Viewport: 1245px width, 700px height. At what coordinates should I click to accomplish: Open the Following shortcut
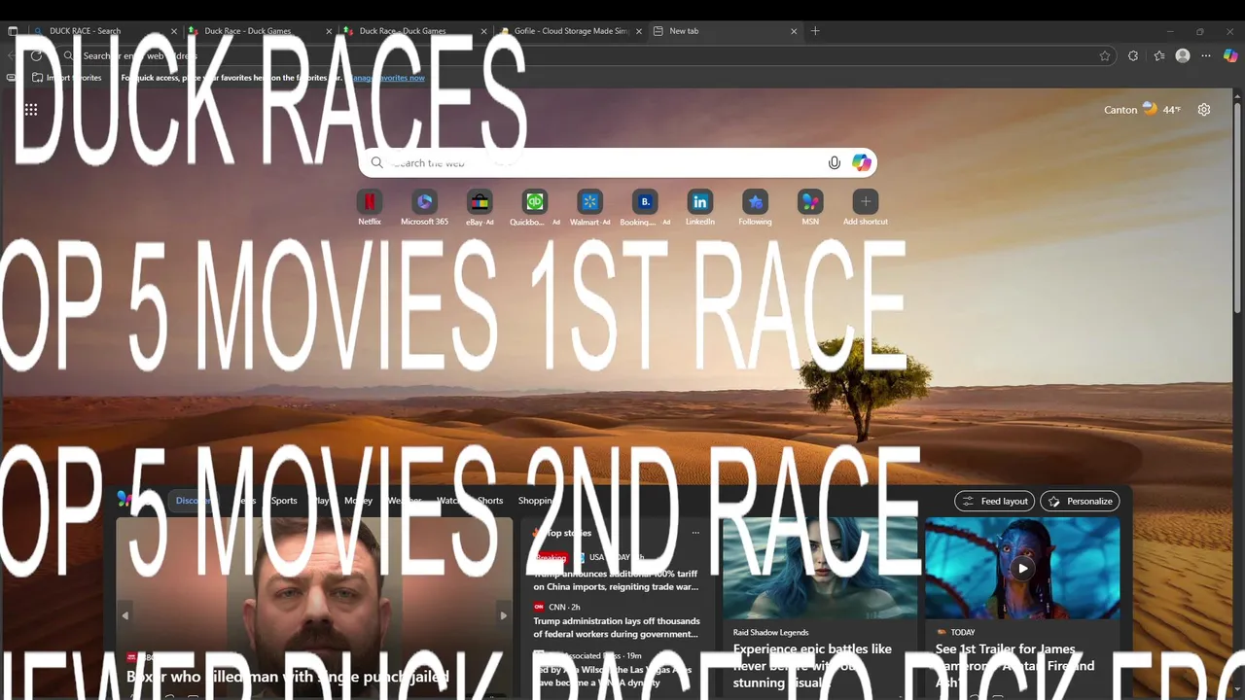(755, 207)
